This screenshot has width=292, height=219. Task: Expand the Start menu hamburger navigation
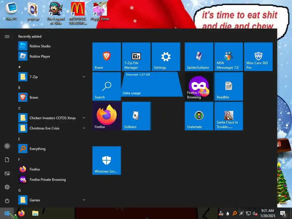click(7, 36)
